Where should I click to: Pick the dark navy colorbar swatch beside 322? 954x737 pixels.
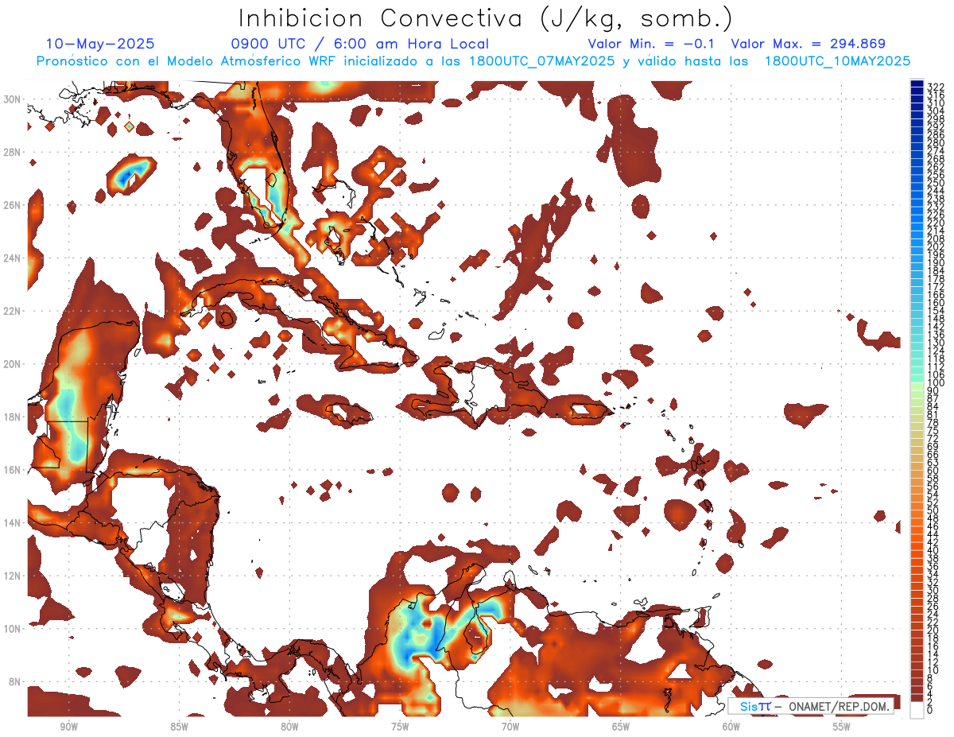[917, 83]
